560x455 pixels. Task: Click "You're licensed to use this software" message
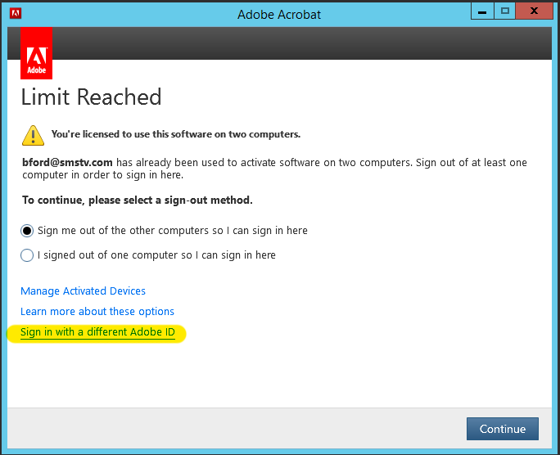(x=176, y=134)
